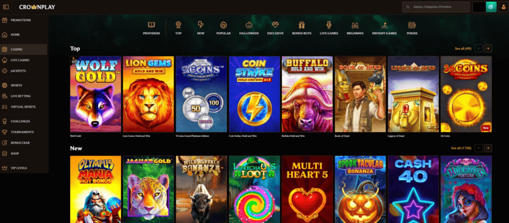Click the Tournaments trophy icon
Image resolution: width=509 pixels, height=223 pixels.
click(x=5, y=132)
